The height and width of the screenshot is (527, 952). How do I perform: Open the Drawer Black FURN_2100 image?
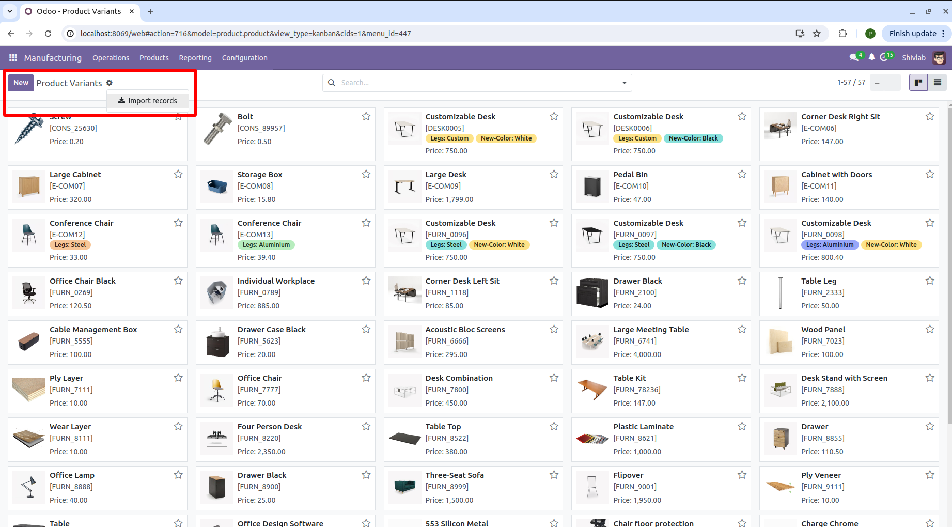coord(592,292)
